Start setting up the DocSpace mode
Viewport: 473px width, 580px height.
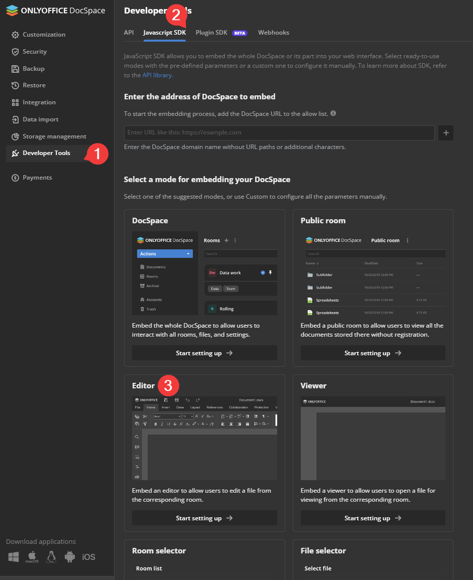pos(204,353)
